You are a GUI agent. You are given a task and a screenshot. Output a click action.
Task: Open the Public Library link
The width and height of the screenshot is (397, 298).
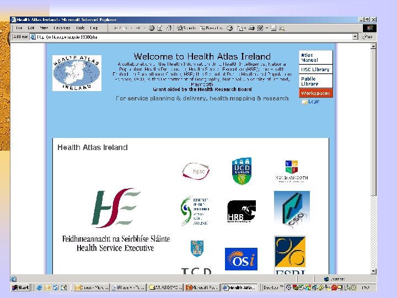pyautogui.click(x=315, y=81)
